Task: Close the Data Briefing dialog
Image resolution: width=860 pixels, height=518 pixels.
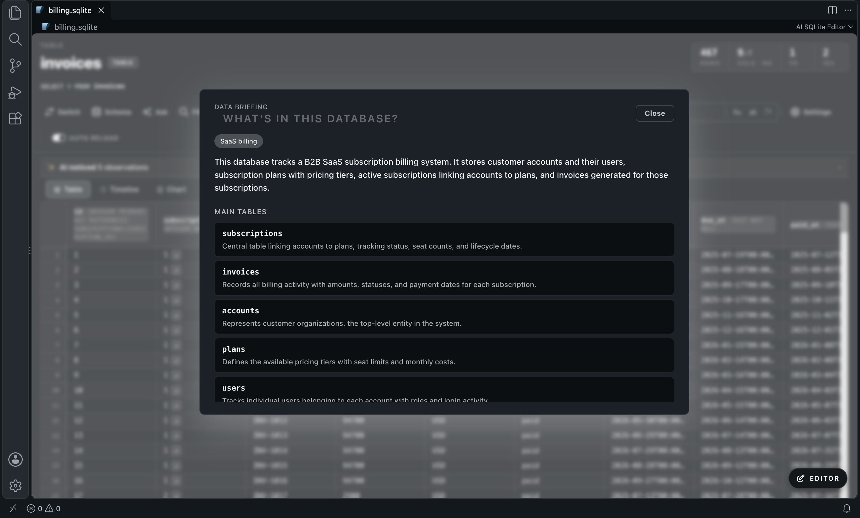Action: pos(655,113)
